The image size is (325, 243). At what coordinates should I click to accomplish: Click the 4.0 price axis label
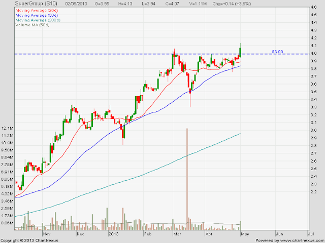(x=313, y=53)
